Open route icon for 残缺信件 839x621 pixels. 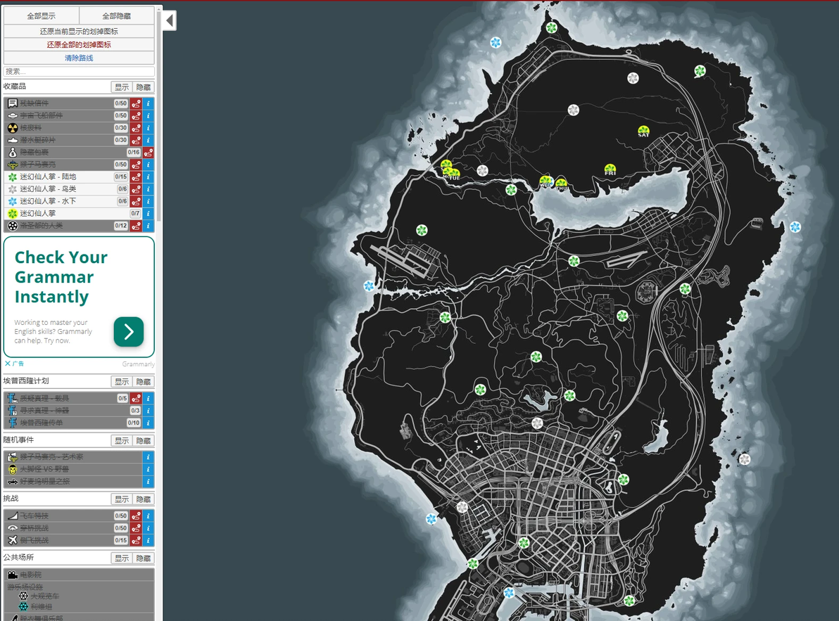click(136, 103)
